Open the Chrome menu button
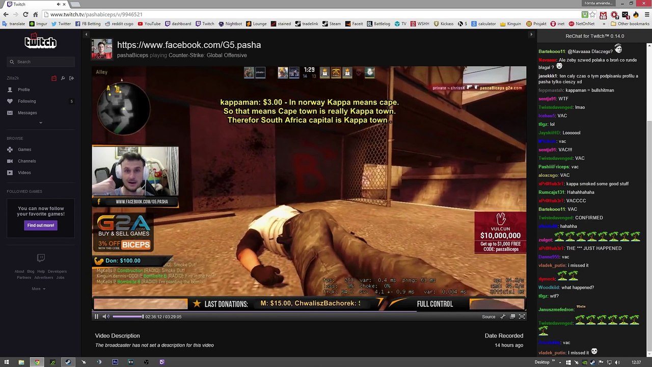The width and height of the screenshot is (652, 367). (x=646, y=15)
